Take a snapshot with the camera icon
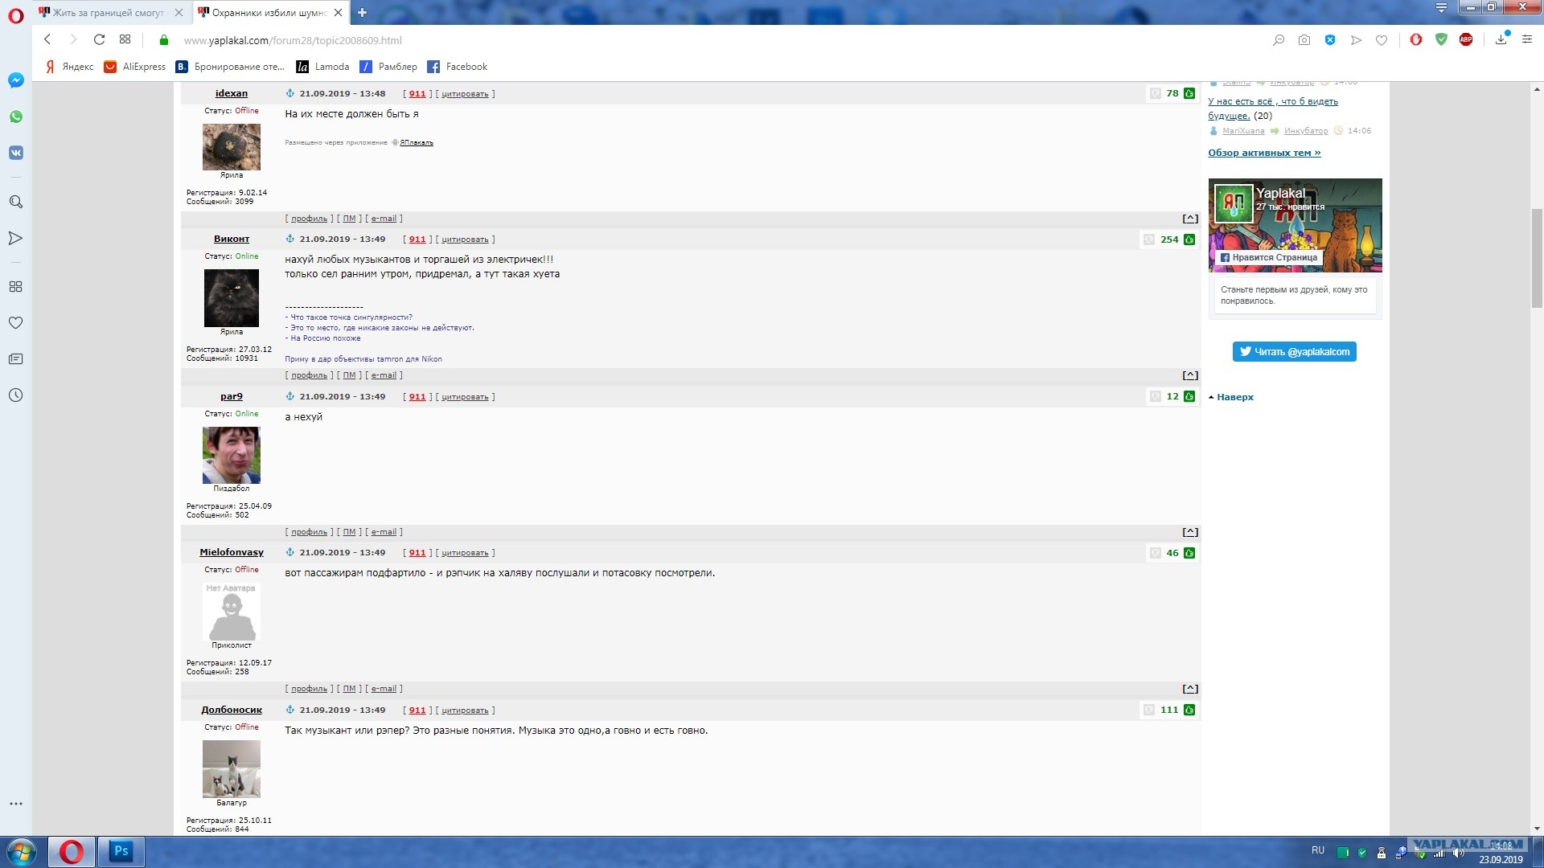The width and height of the screenshot is (1544, 868). (x=1304, y=40)
